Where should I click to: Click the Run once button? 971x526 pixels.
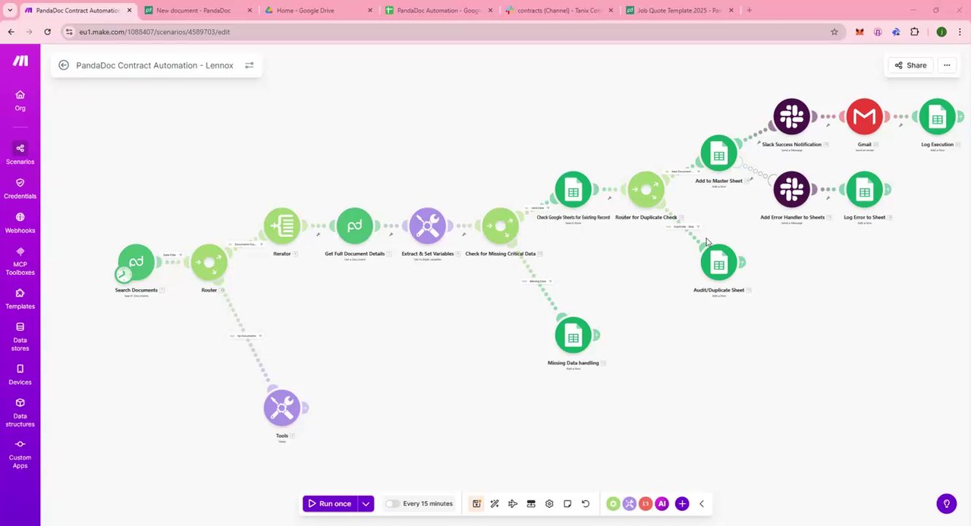[330, 504]
